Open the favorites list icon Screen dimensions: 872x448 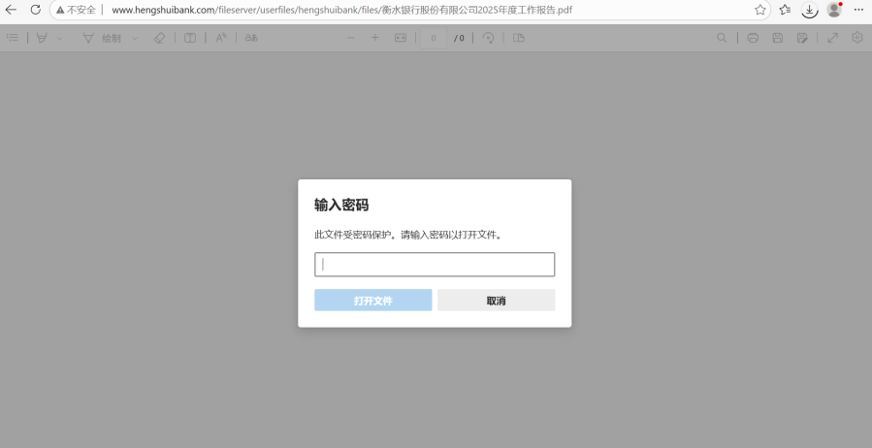785,10
